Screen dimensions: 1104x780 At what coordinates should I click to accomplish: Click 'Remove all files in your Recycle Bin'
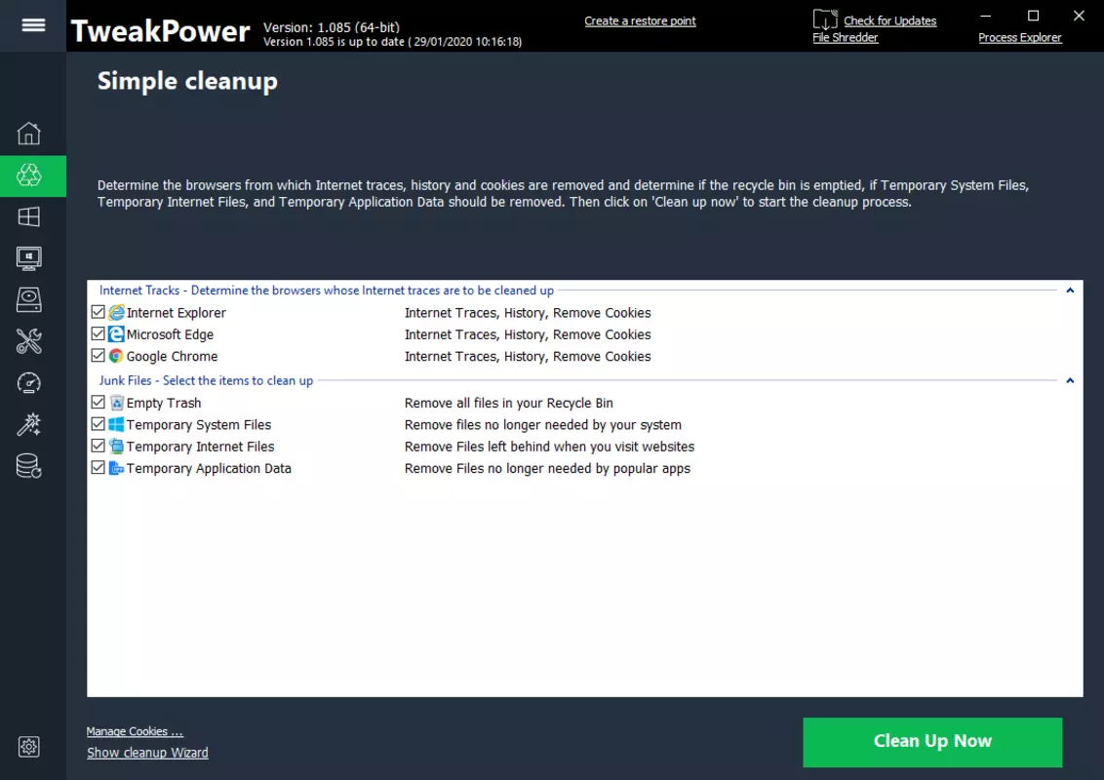508,403
